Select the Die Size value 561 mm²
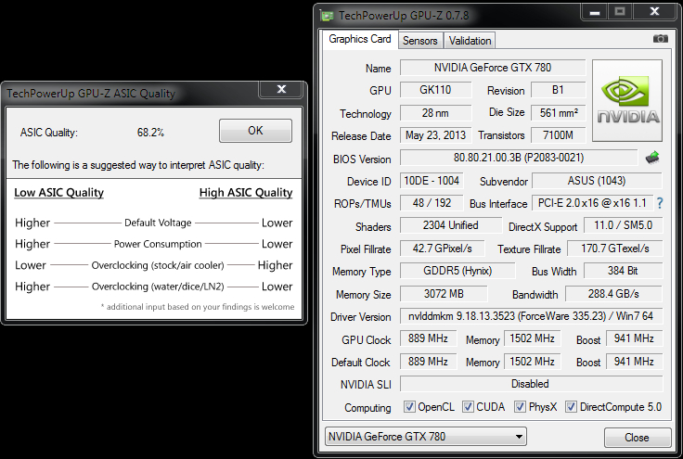 point(558,113)
